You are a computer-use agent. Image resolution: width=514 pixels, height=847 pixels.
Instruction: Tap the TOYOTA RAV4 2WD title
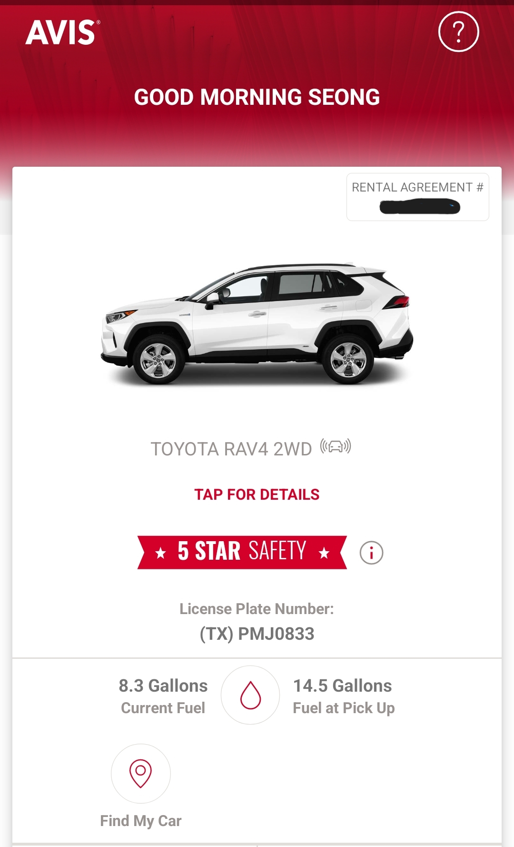(231, 449)
